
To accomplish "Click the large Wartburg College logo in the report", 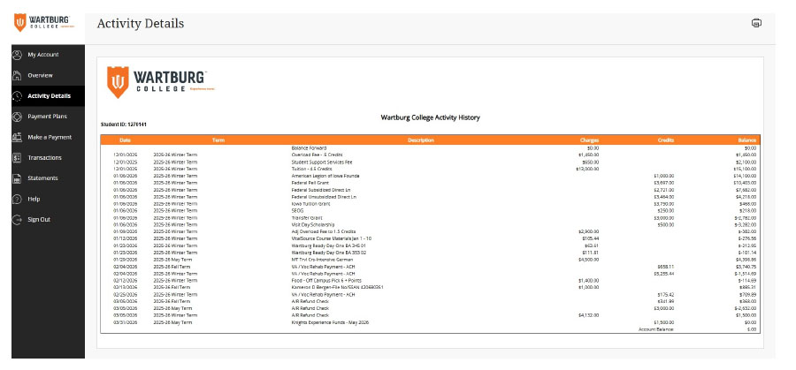I will (x=160, y=82).
